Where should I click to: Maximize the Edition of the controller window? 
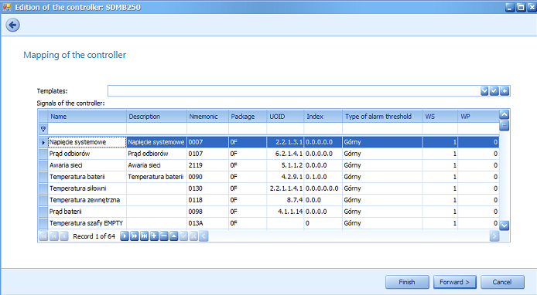pyautogui.click(x=521, y=7)
